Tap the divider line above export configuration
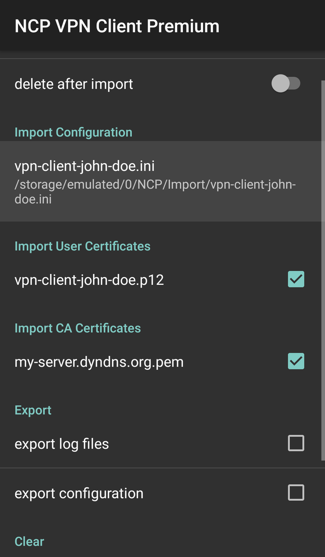Image resolution: width=325 pixels, height=557 pixels. [162, 468]
